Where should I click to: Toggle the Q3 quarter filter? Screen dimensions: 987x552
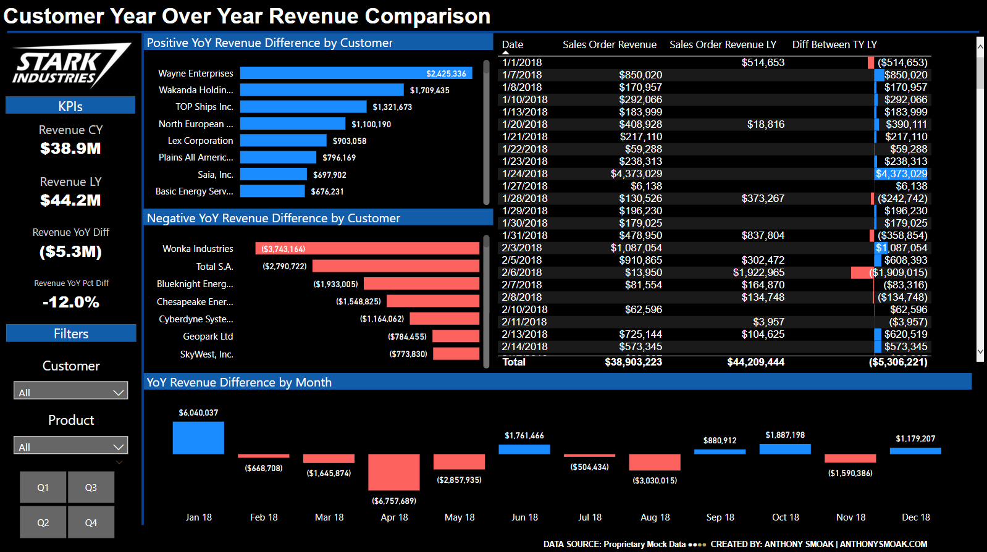click(91, 487)
